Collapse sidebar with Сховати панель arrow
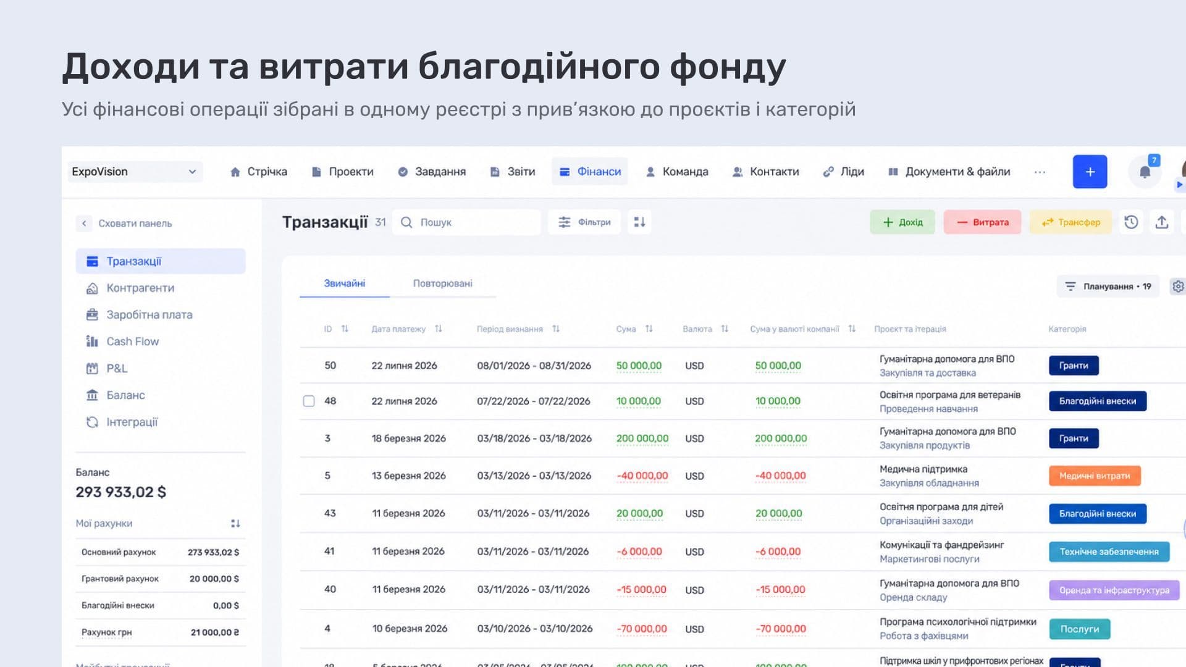The width and height of the screenshot is (1186, 667). (84, 224)
